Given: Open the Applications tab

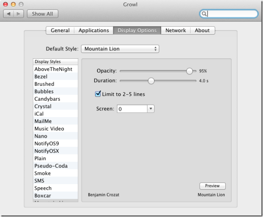Looking at the screenshot, I should coord(94,31).
